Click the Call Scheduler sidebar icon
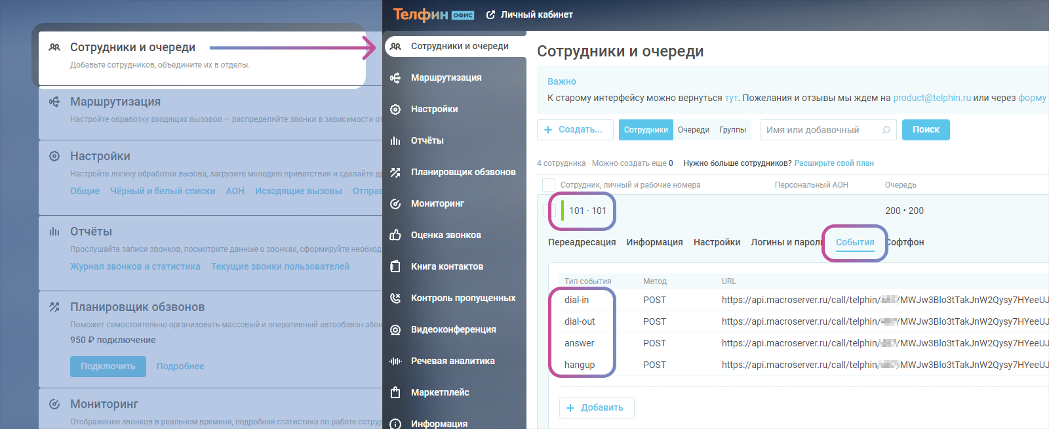 click(x=395, y=173)
